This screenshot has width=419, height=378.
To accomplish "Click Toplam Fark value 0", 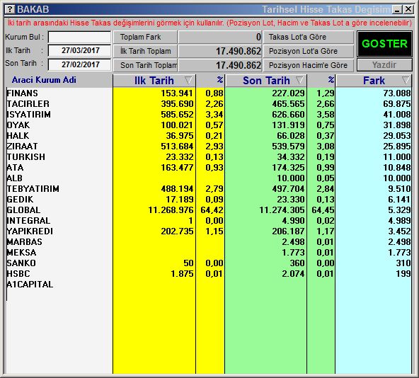I will (x=258, y=37).
